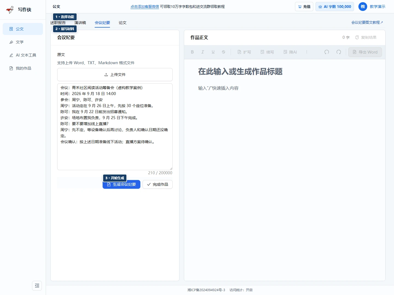Click the 充值 recharge button
The height and width of the screenshot is (295, 394).
click(x=304, y=7)
